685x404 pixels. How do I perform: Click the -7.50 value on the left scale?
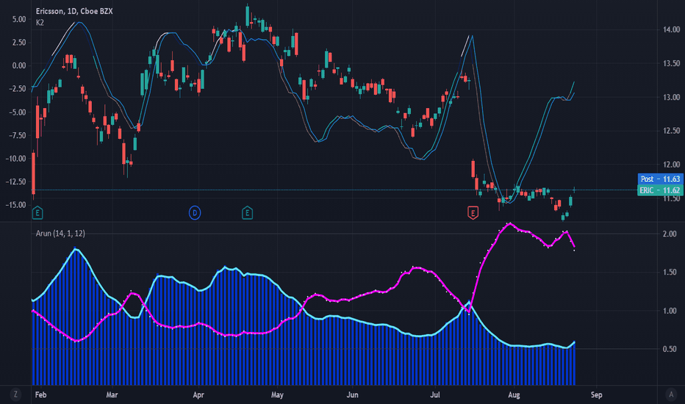(17, 135)
